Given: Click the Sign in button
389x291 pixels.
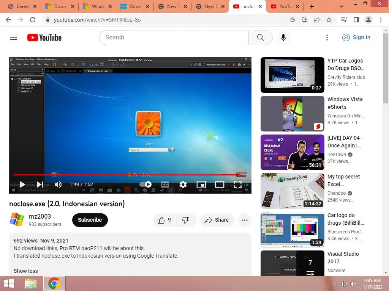Looking at the screenshot, I should click(356, 38).
